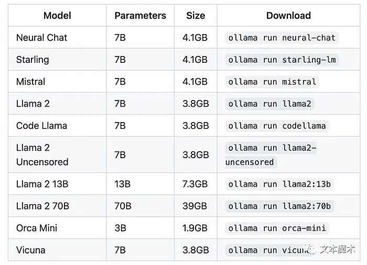Select the 'ollama run llama2' command
This screenshot has width=367, height=265.
(269, 104)
